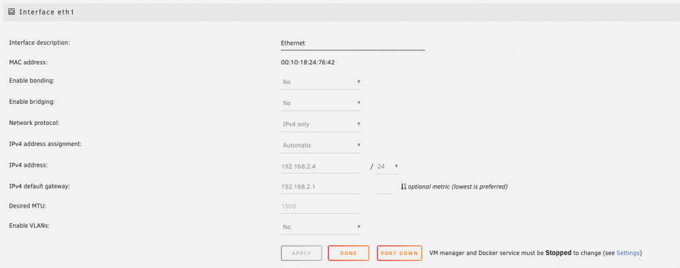Click the bold word Stopped
Viewport: 680px width, 268px height.
click(558, 253)
